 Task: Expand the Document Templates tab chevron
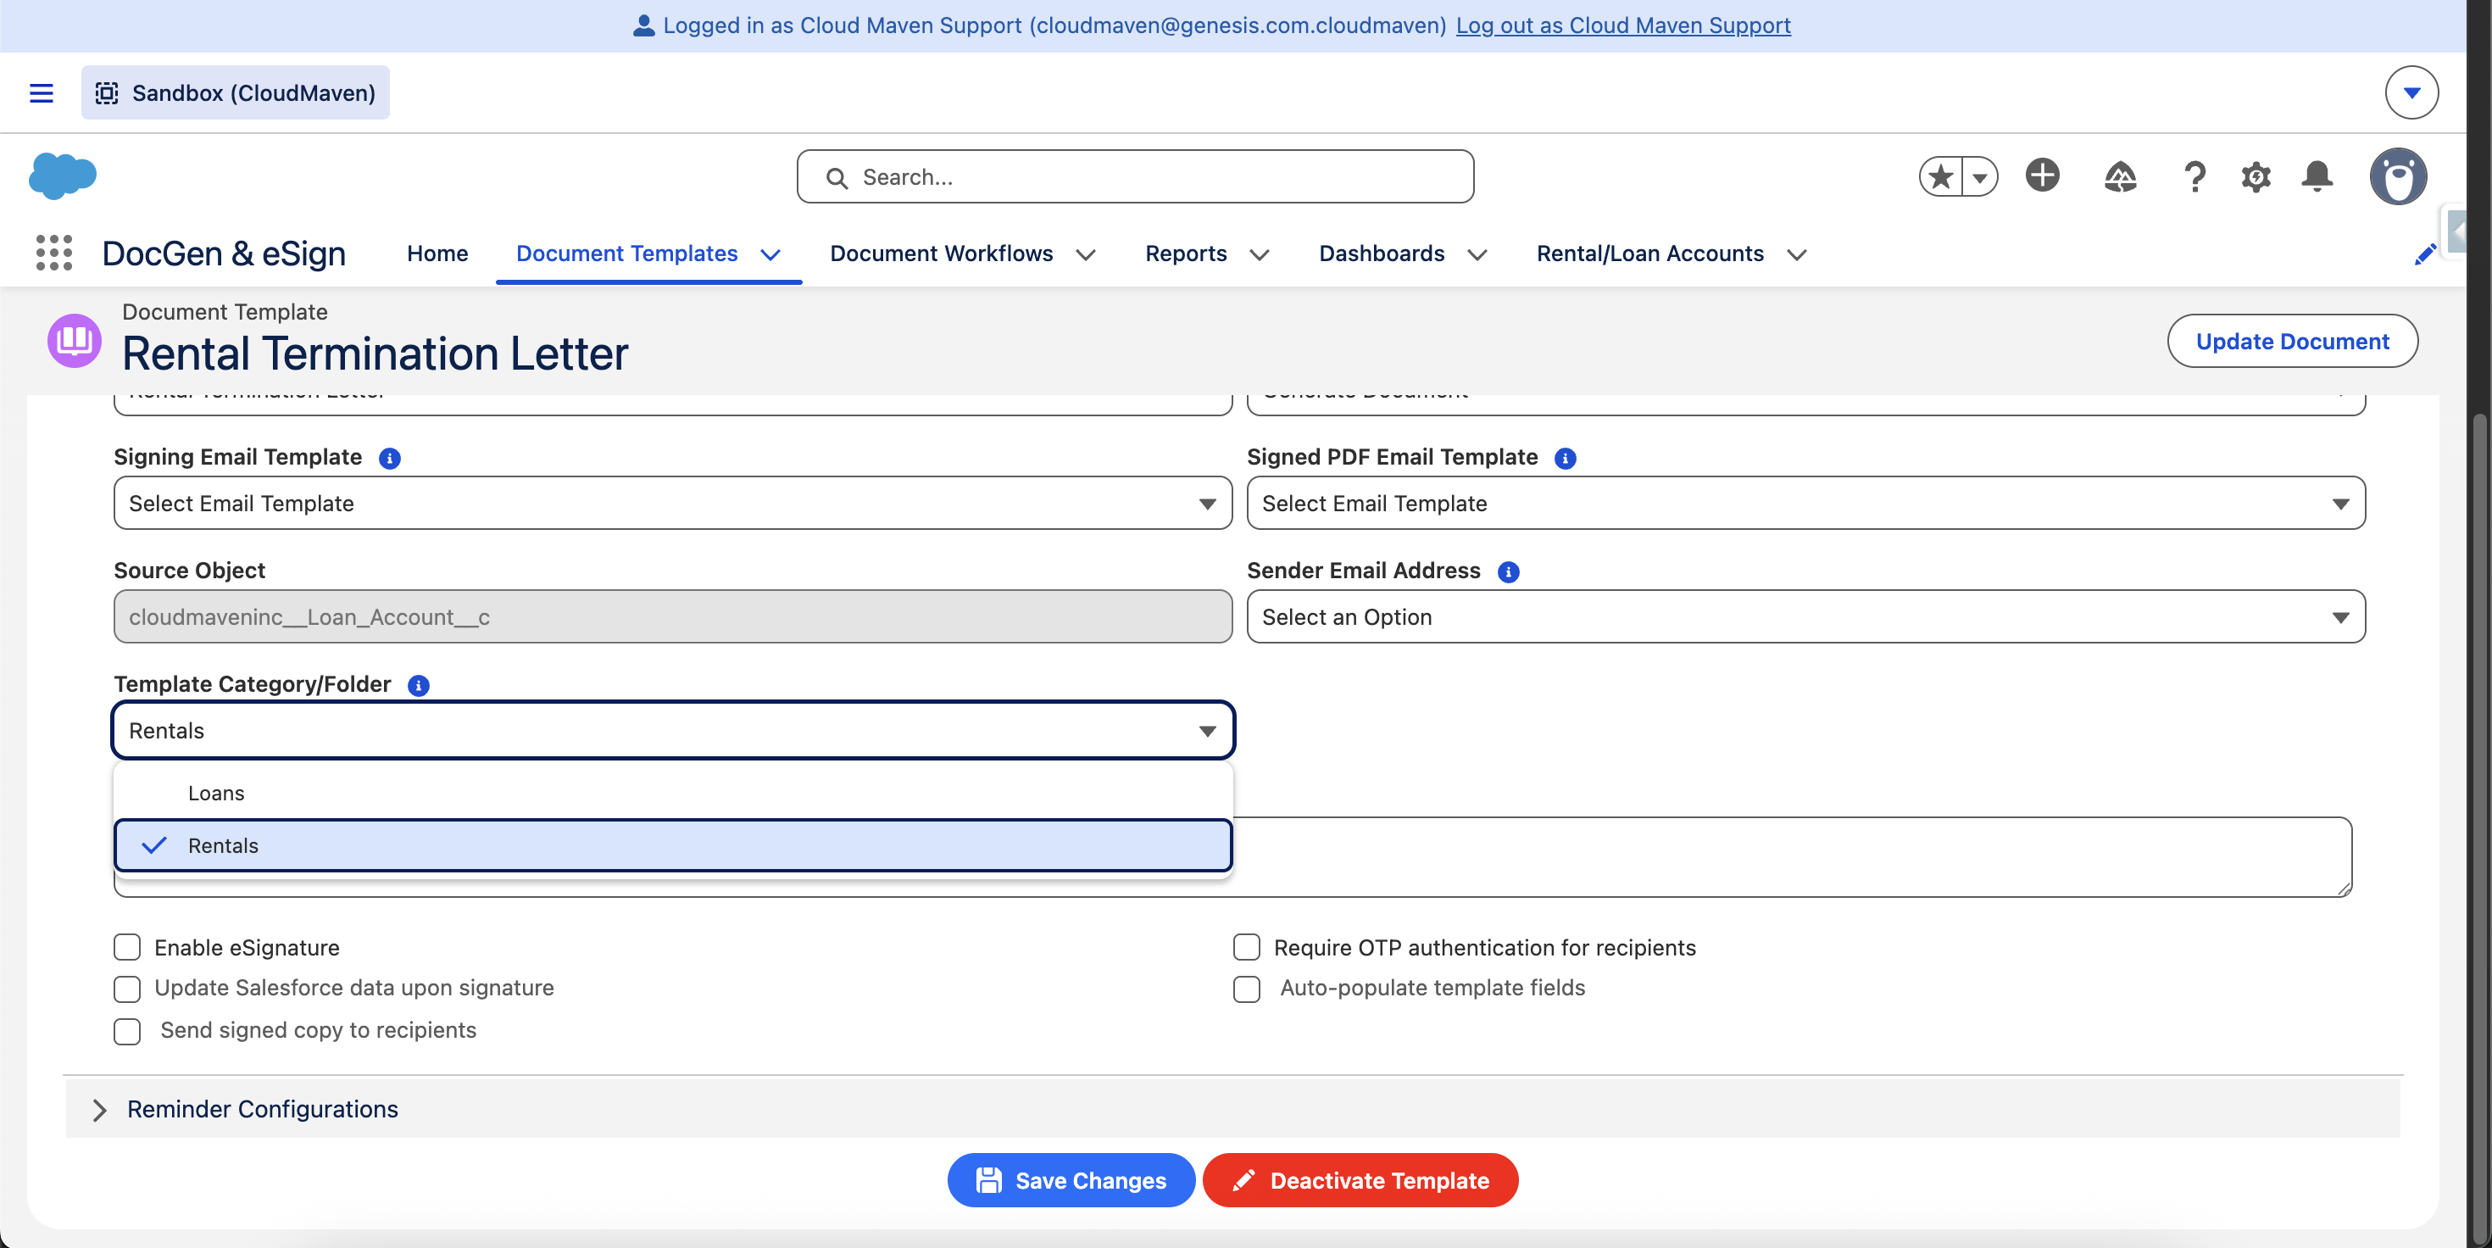point(770,254)
